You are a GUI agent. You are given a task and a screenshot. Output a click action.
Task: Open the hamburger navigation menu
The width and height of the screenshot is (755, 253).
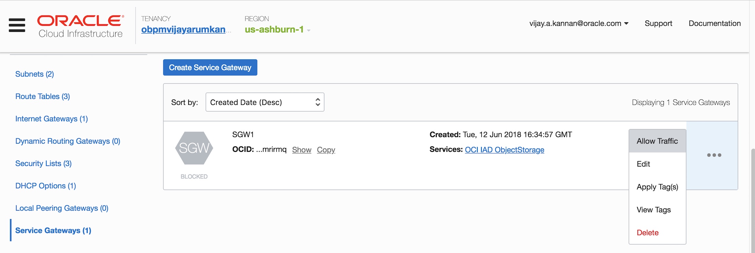(x=17, y=25)
